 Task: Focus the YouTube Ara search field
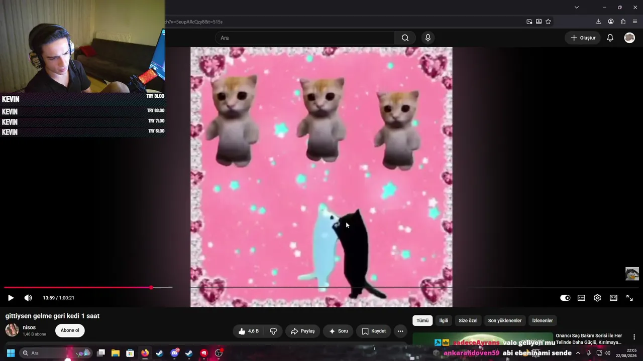click(305, 38)
